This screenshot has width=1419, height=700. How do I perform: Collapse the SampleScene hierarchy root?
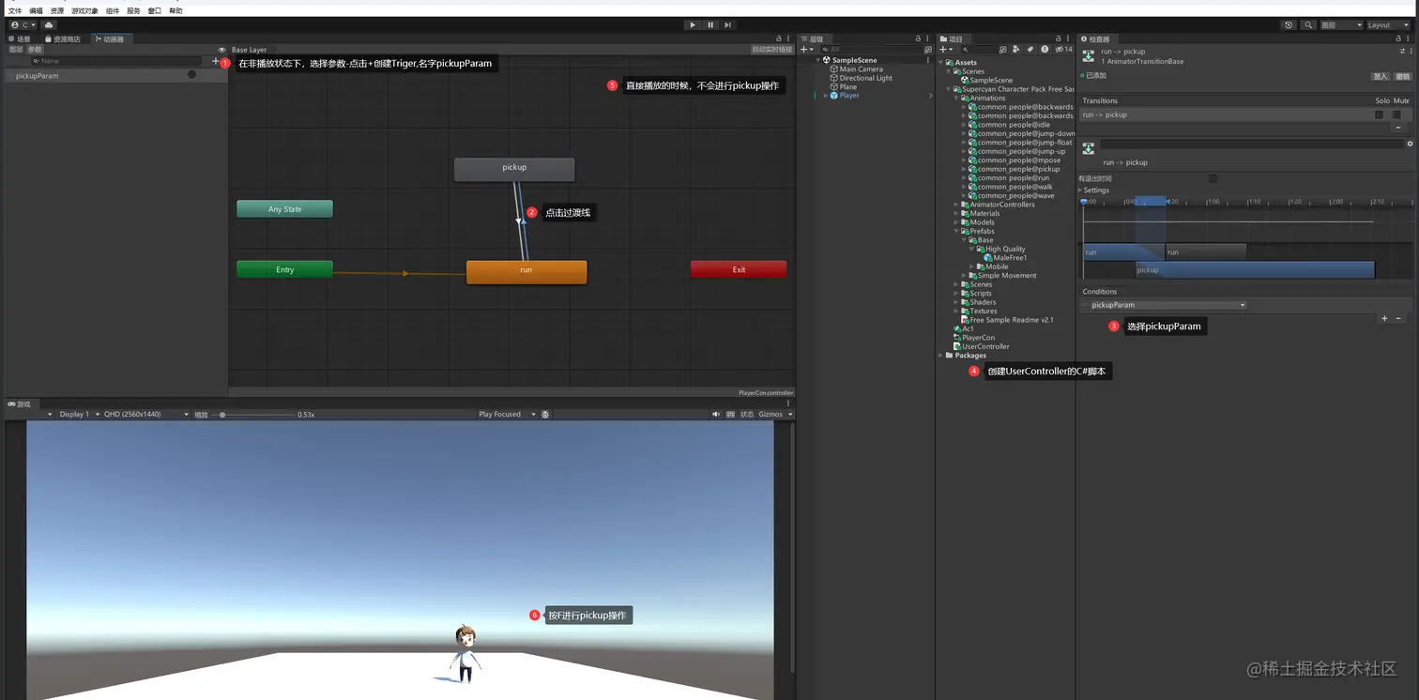[x=818, y=60]
